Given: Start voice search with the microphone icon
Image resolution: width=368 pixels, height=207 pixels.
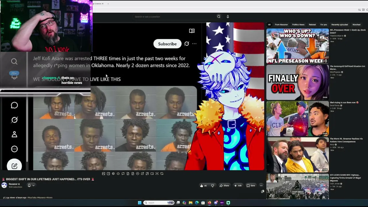Looking at the screenshot, I should click(x=228, y=17).
